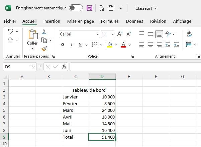Click the undo arrow icon
Image resolution: width=201 pixels, height=147 pixels.
coord(11,31)
